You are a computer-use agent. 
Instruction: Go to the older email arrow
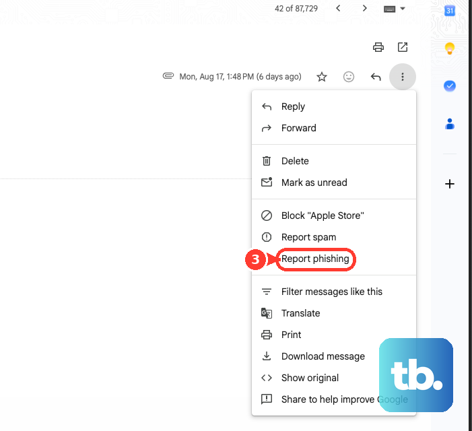pyautogui.click(x=364, y=9)
